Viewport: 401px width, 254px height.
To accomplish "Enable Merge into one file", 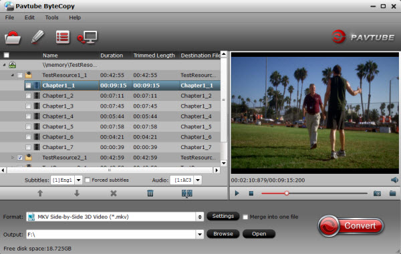I will (245, 217).
